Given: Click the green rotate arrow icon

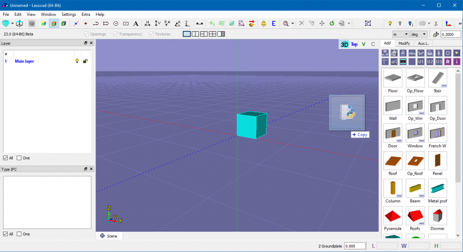Looking at the screenshot, I should click(x=332, y=24).
